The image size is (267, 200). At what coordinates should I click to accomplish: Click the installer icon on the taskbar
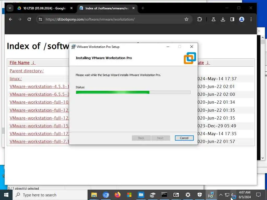pos(211,195)
